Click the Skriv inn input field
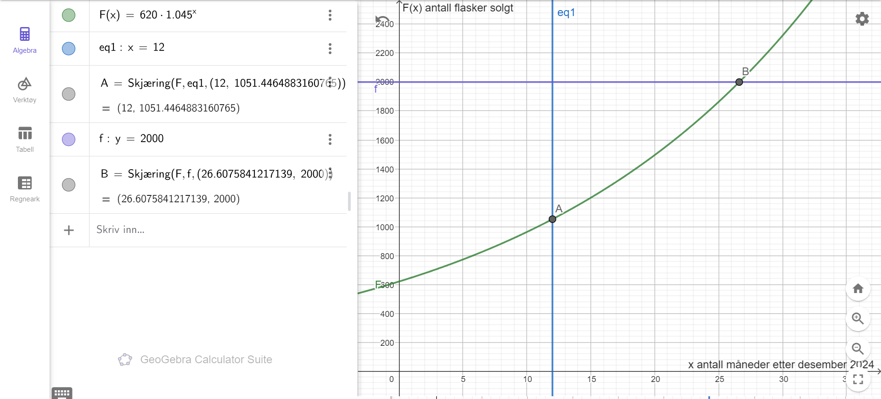The image size is (881, 399). [x=218, y=230]
